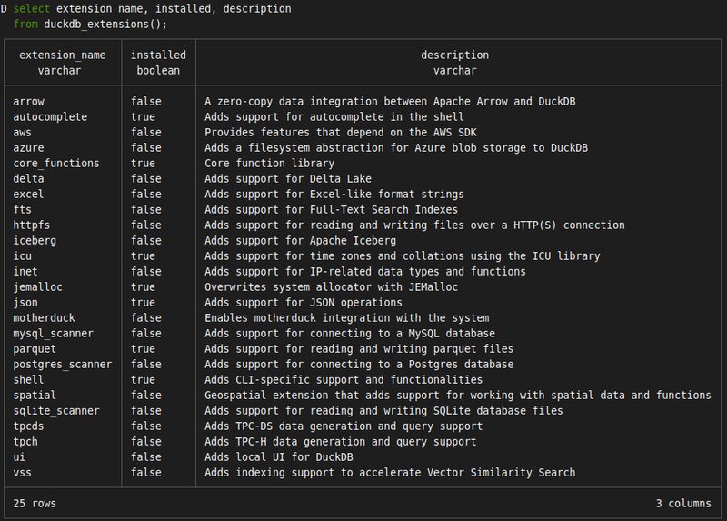This screenshot has width=727, height=521.
Task: Click the 'description' column header
Action: tap(455, 55)
